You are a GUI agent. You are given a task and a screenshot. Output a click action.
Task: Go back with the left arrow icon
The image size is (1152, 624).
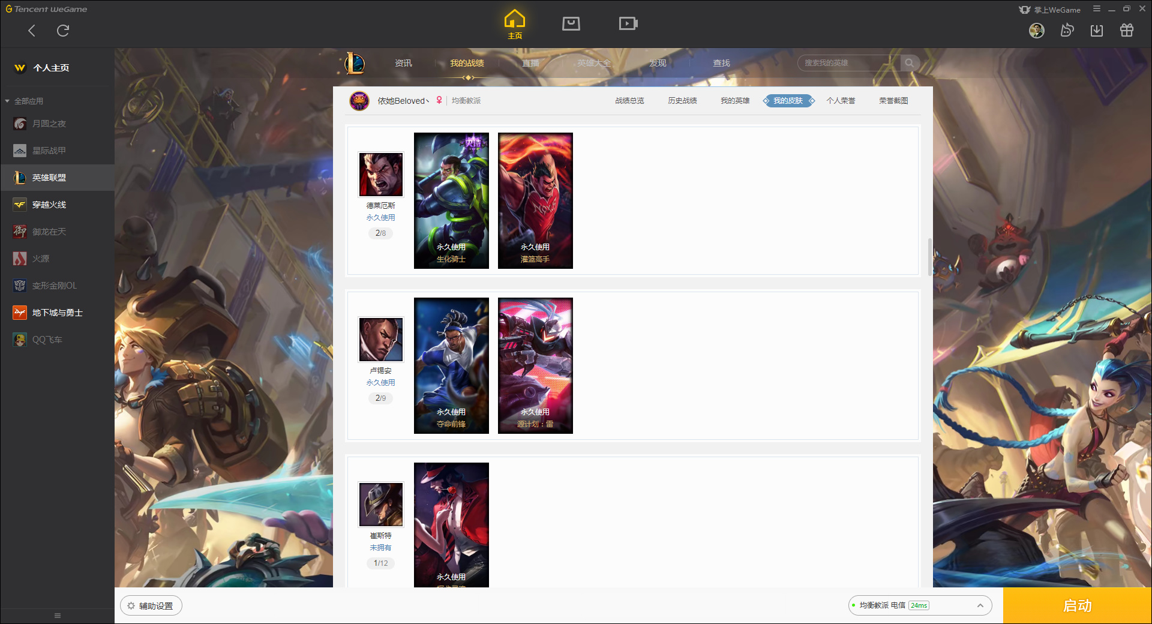(32, 31)
